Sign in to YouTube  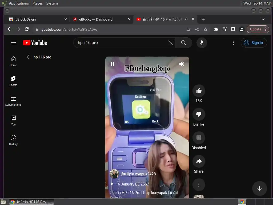tap(254, 43)
